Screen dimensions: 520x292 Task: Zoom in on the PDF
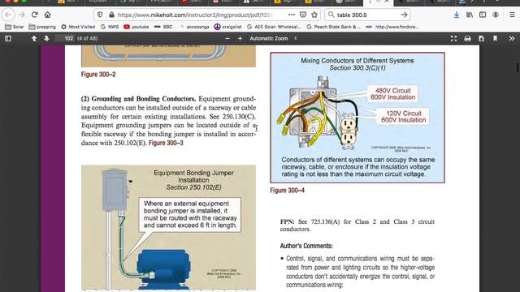tap(240, 38)
